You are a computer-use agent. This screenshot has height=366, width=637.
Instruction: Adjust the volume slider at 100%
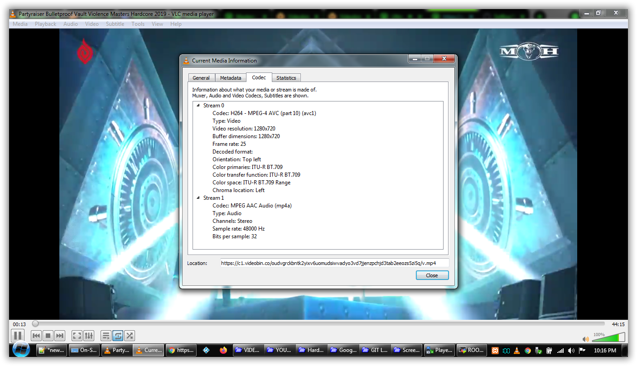[x=608, y=337]
